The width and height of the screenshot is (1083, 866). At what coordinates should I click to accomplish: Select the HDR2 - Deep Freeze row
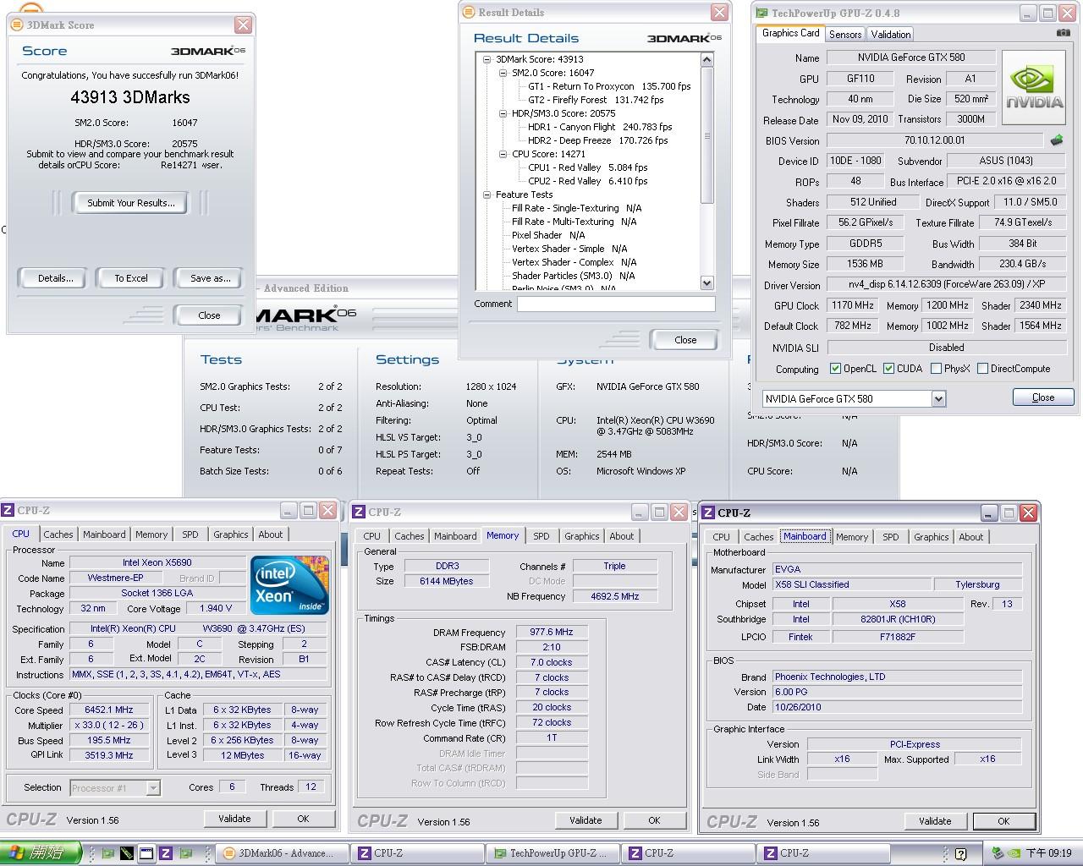[x=598, y=140]
